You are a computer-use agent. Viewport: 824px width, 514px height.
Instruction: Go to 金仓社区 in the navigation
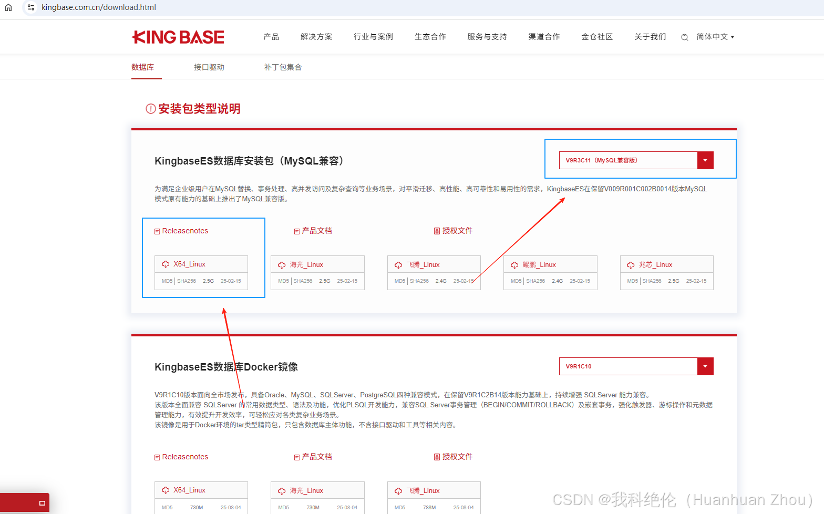pos(597,37)
